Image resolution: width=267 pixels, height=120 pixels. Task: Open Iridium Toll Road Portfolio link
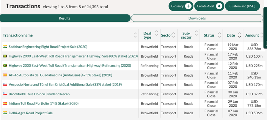tap(44, 103)
